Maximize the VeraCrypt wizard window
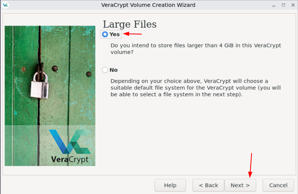The image size is (298, 194). click(283, 5)
